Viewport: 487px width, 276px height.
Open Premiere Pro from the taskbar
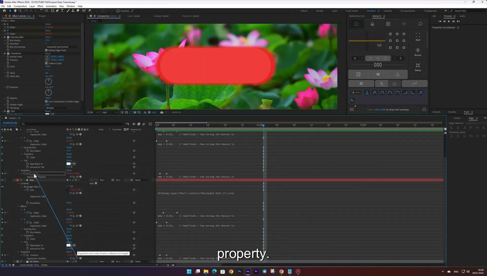256,271
